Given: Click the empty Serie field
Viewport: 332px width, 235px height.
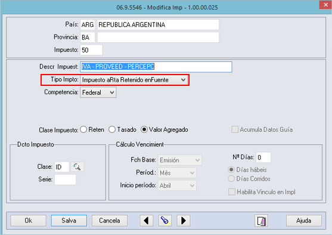Looking at the screenshot, I should pos(65,180).
